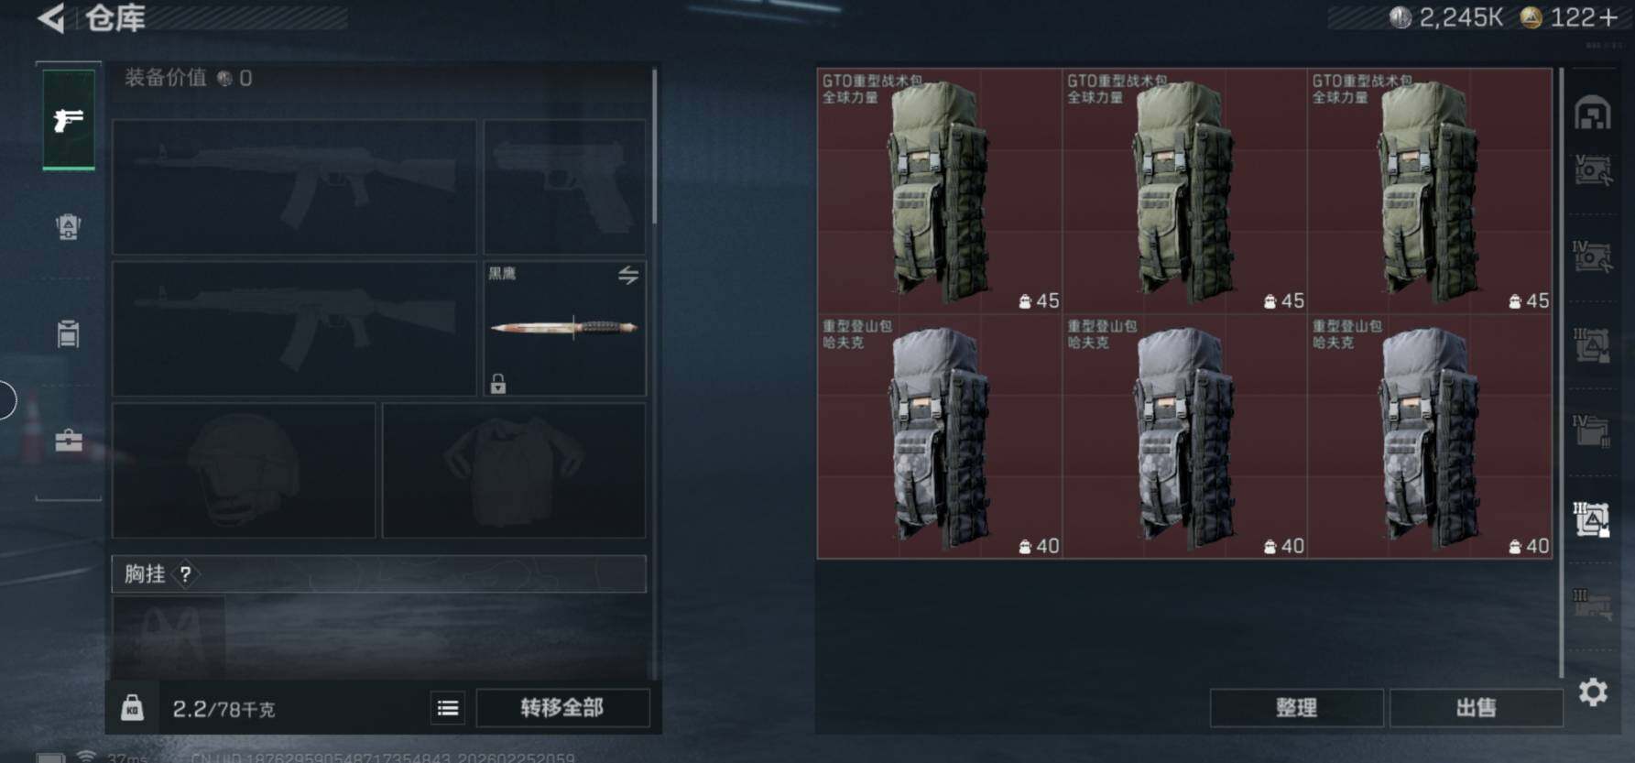Click the swap arrows on the 黑鹰 knife slot
The width and height of the screenshot is (1635, 763).
[x=628, y=275]
